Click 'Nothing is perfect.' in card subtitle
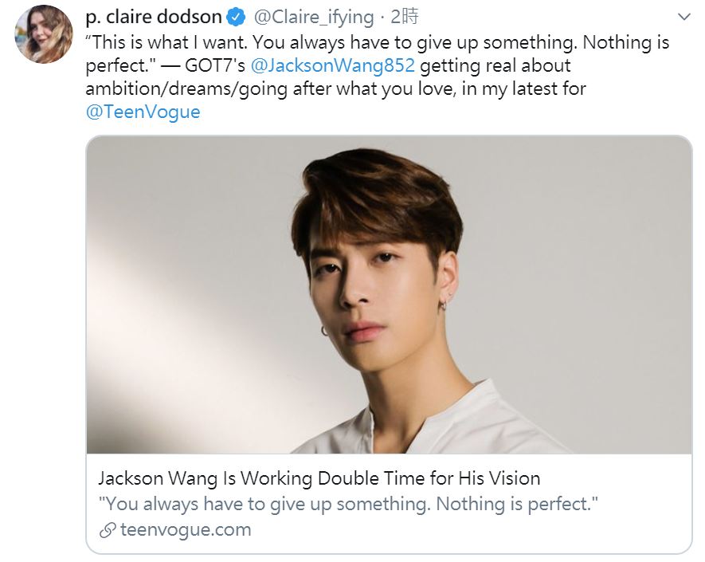The image size is (705, 562). [x=517, y=504]
